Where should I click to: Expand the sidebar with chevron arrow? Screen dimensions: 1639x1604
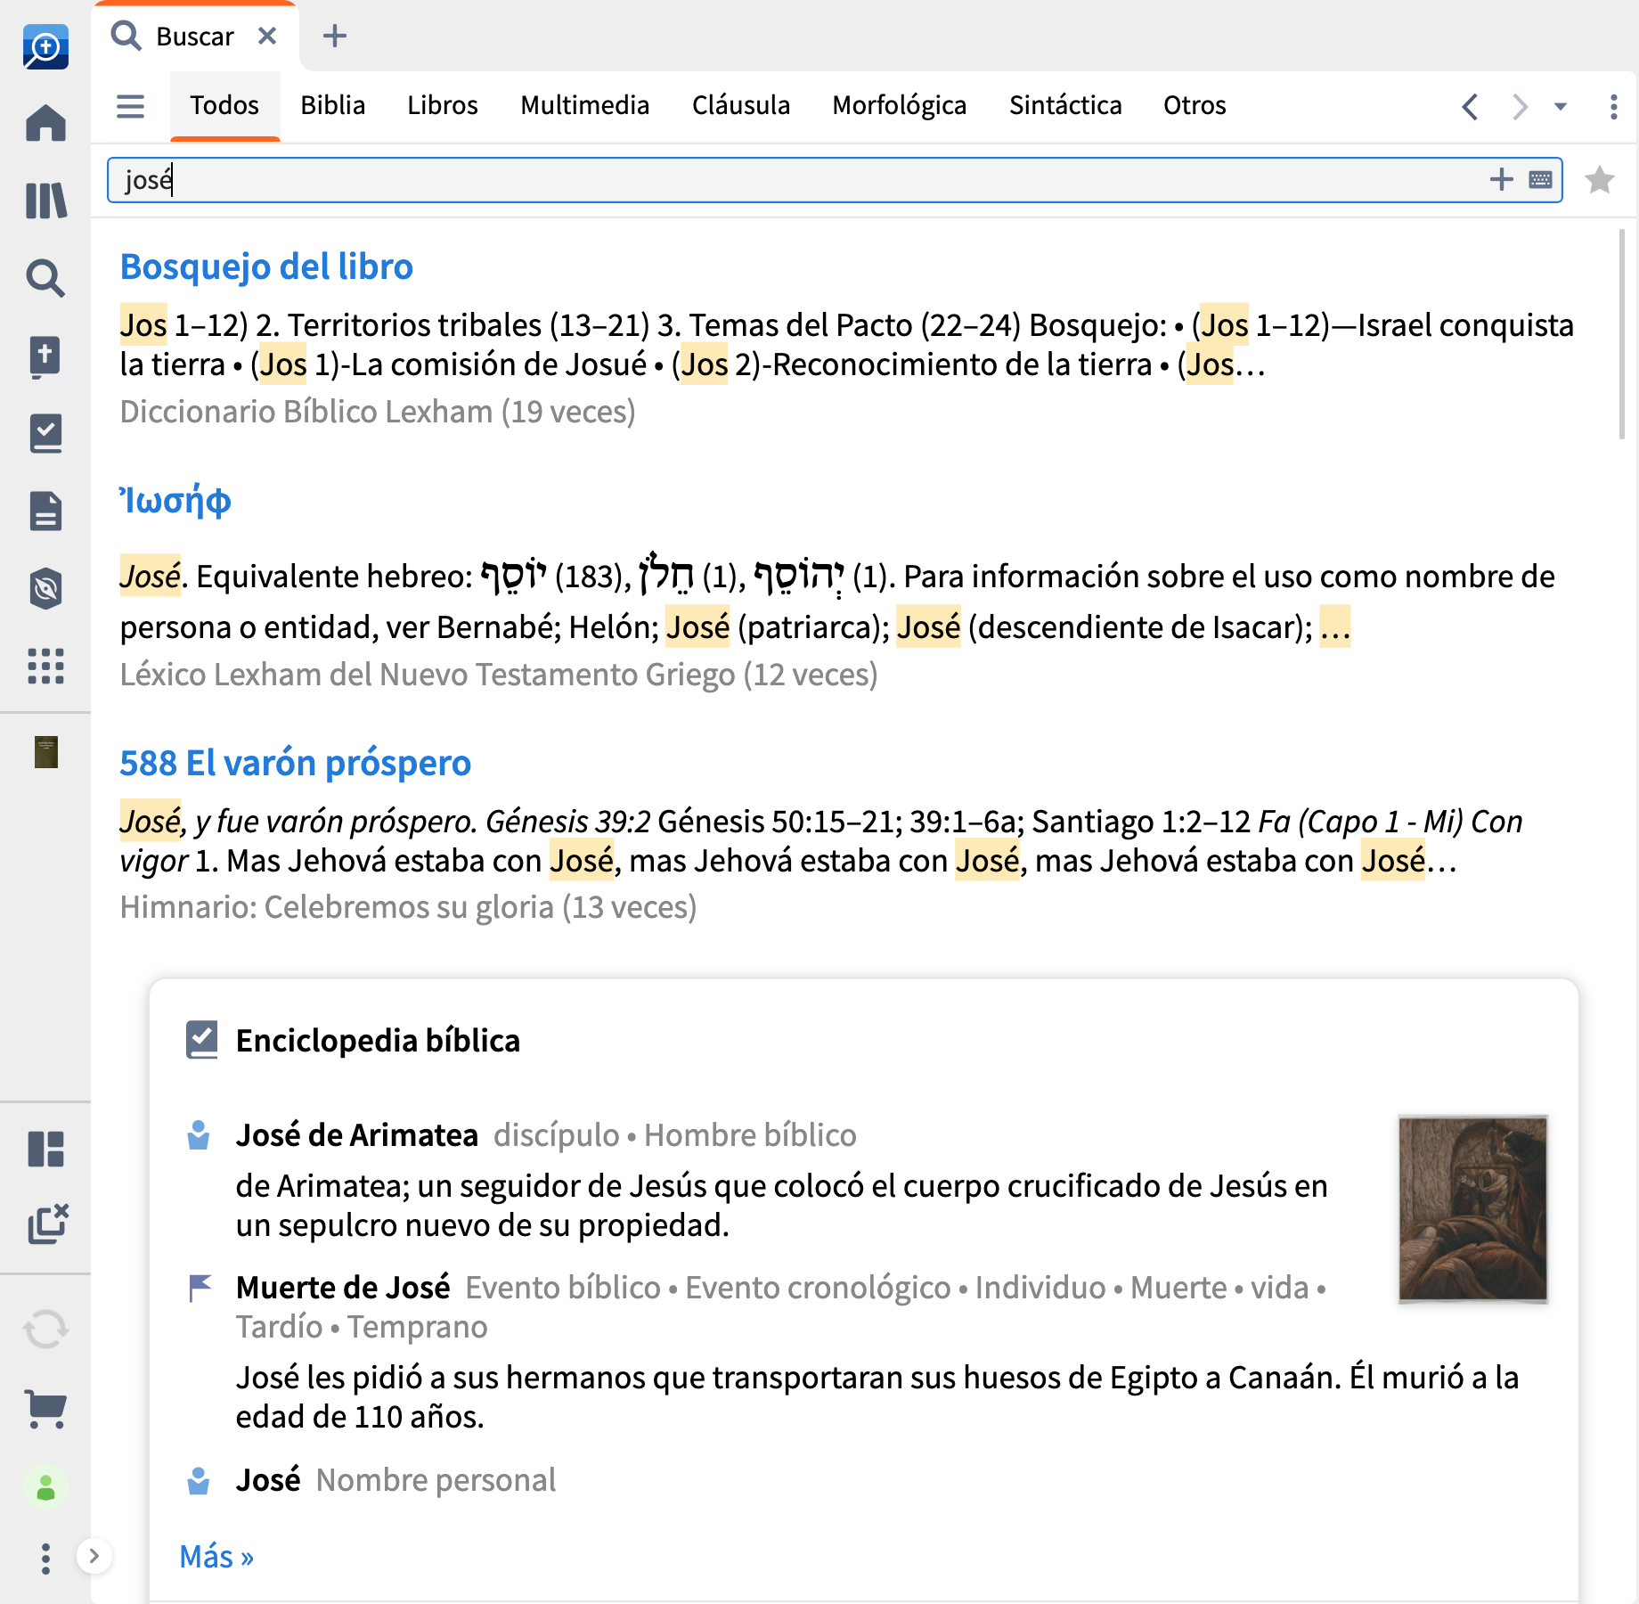point(94,1556)
